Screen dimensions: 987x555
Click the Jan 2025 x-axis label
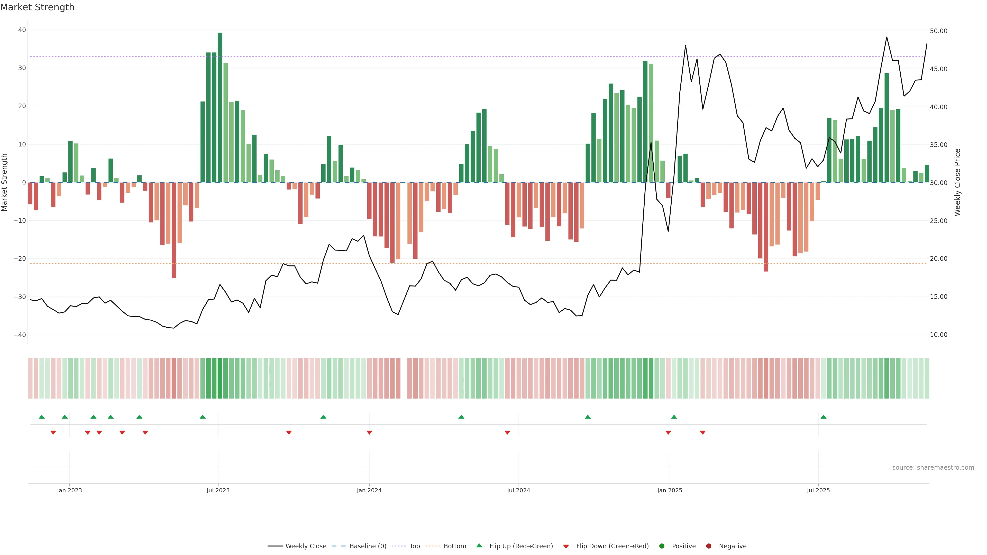(x=669, y=490)
